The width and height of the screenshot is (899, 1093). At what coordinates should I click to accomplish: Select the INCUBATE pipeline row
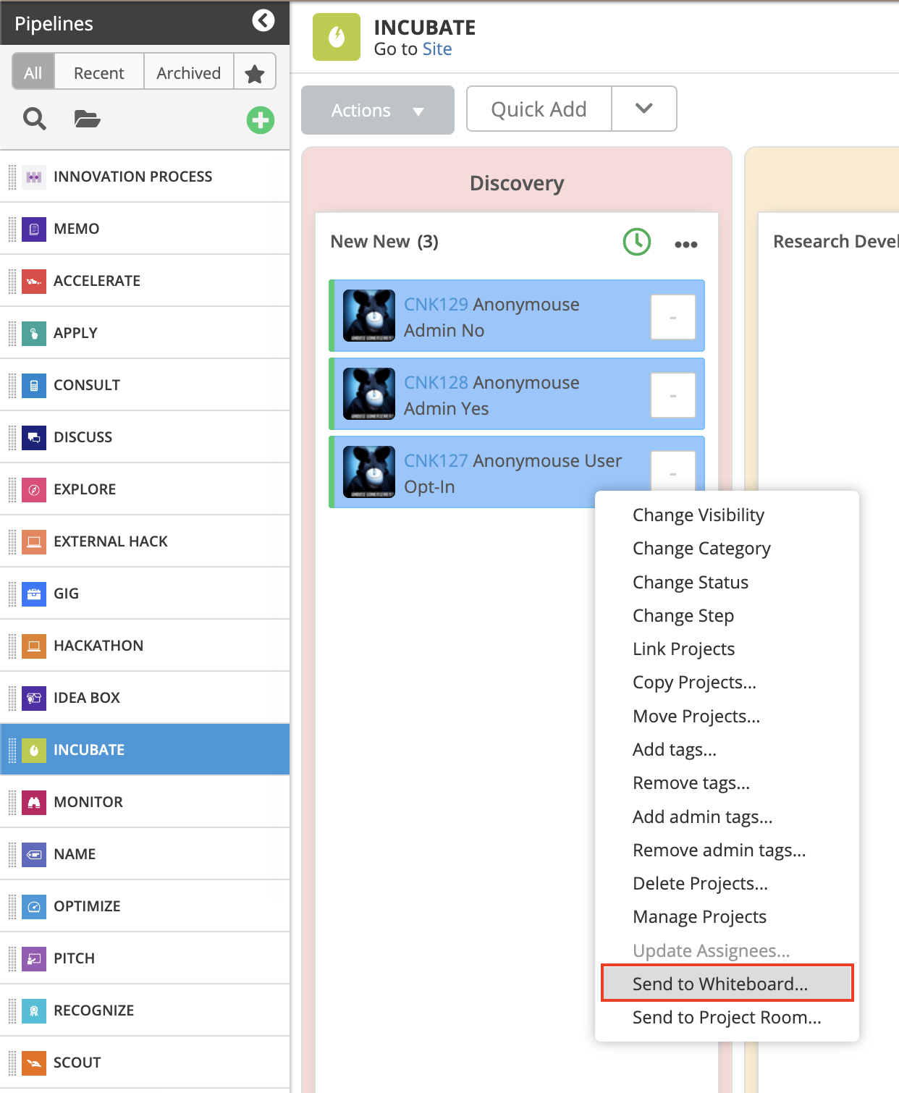145,750
